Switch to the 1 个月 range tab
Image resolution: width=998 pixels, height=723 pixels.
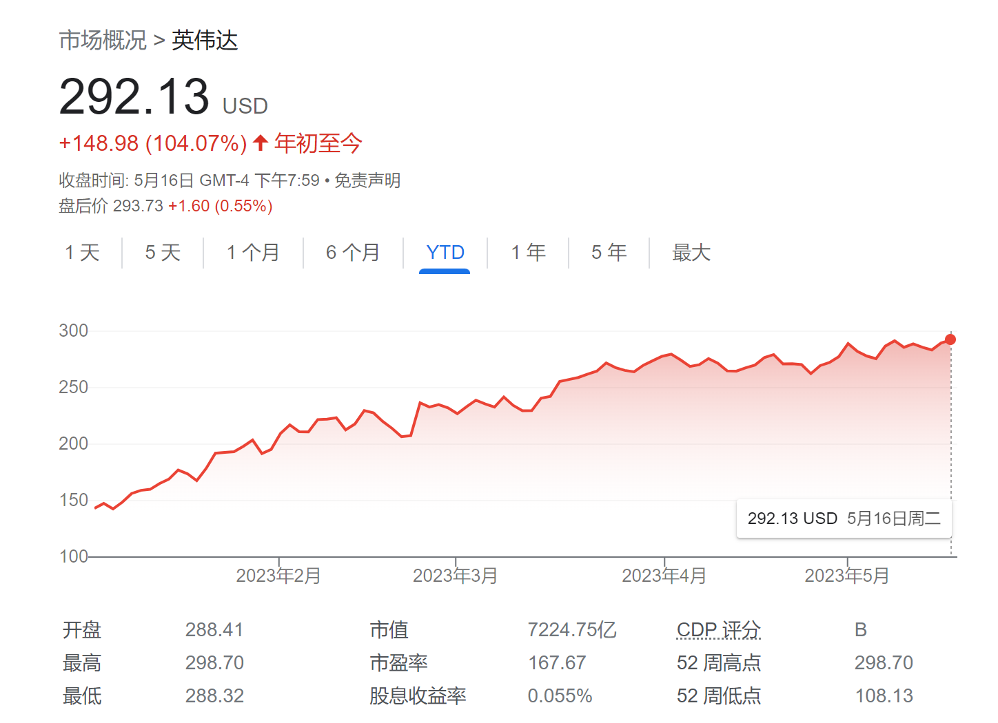point(253,253)
